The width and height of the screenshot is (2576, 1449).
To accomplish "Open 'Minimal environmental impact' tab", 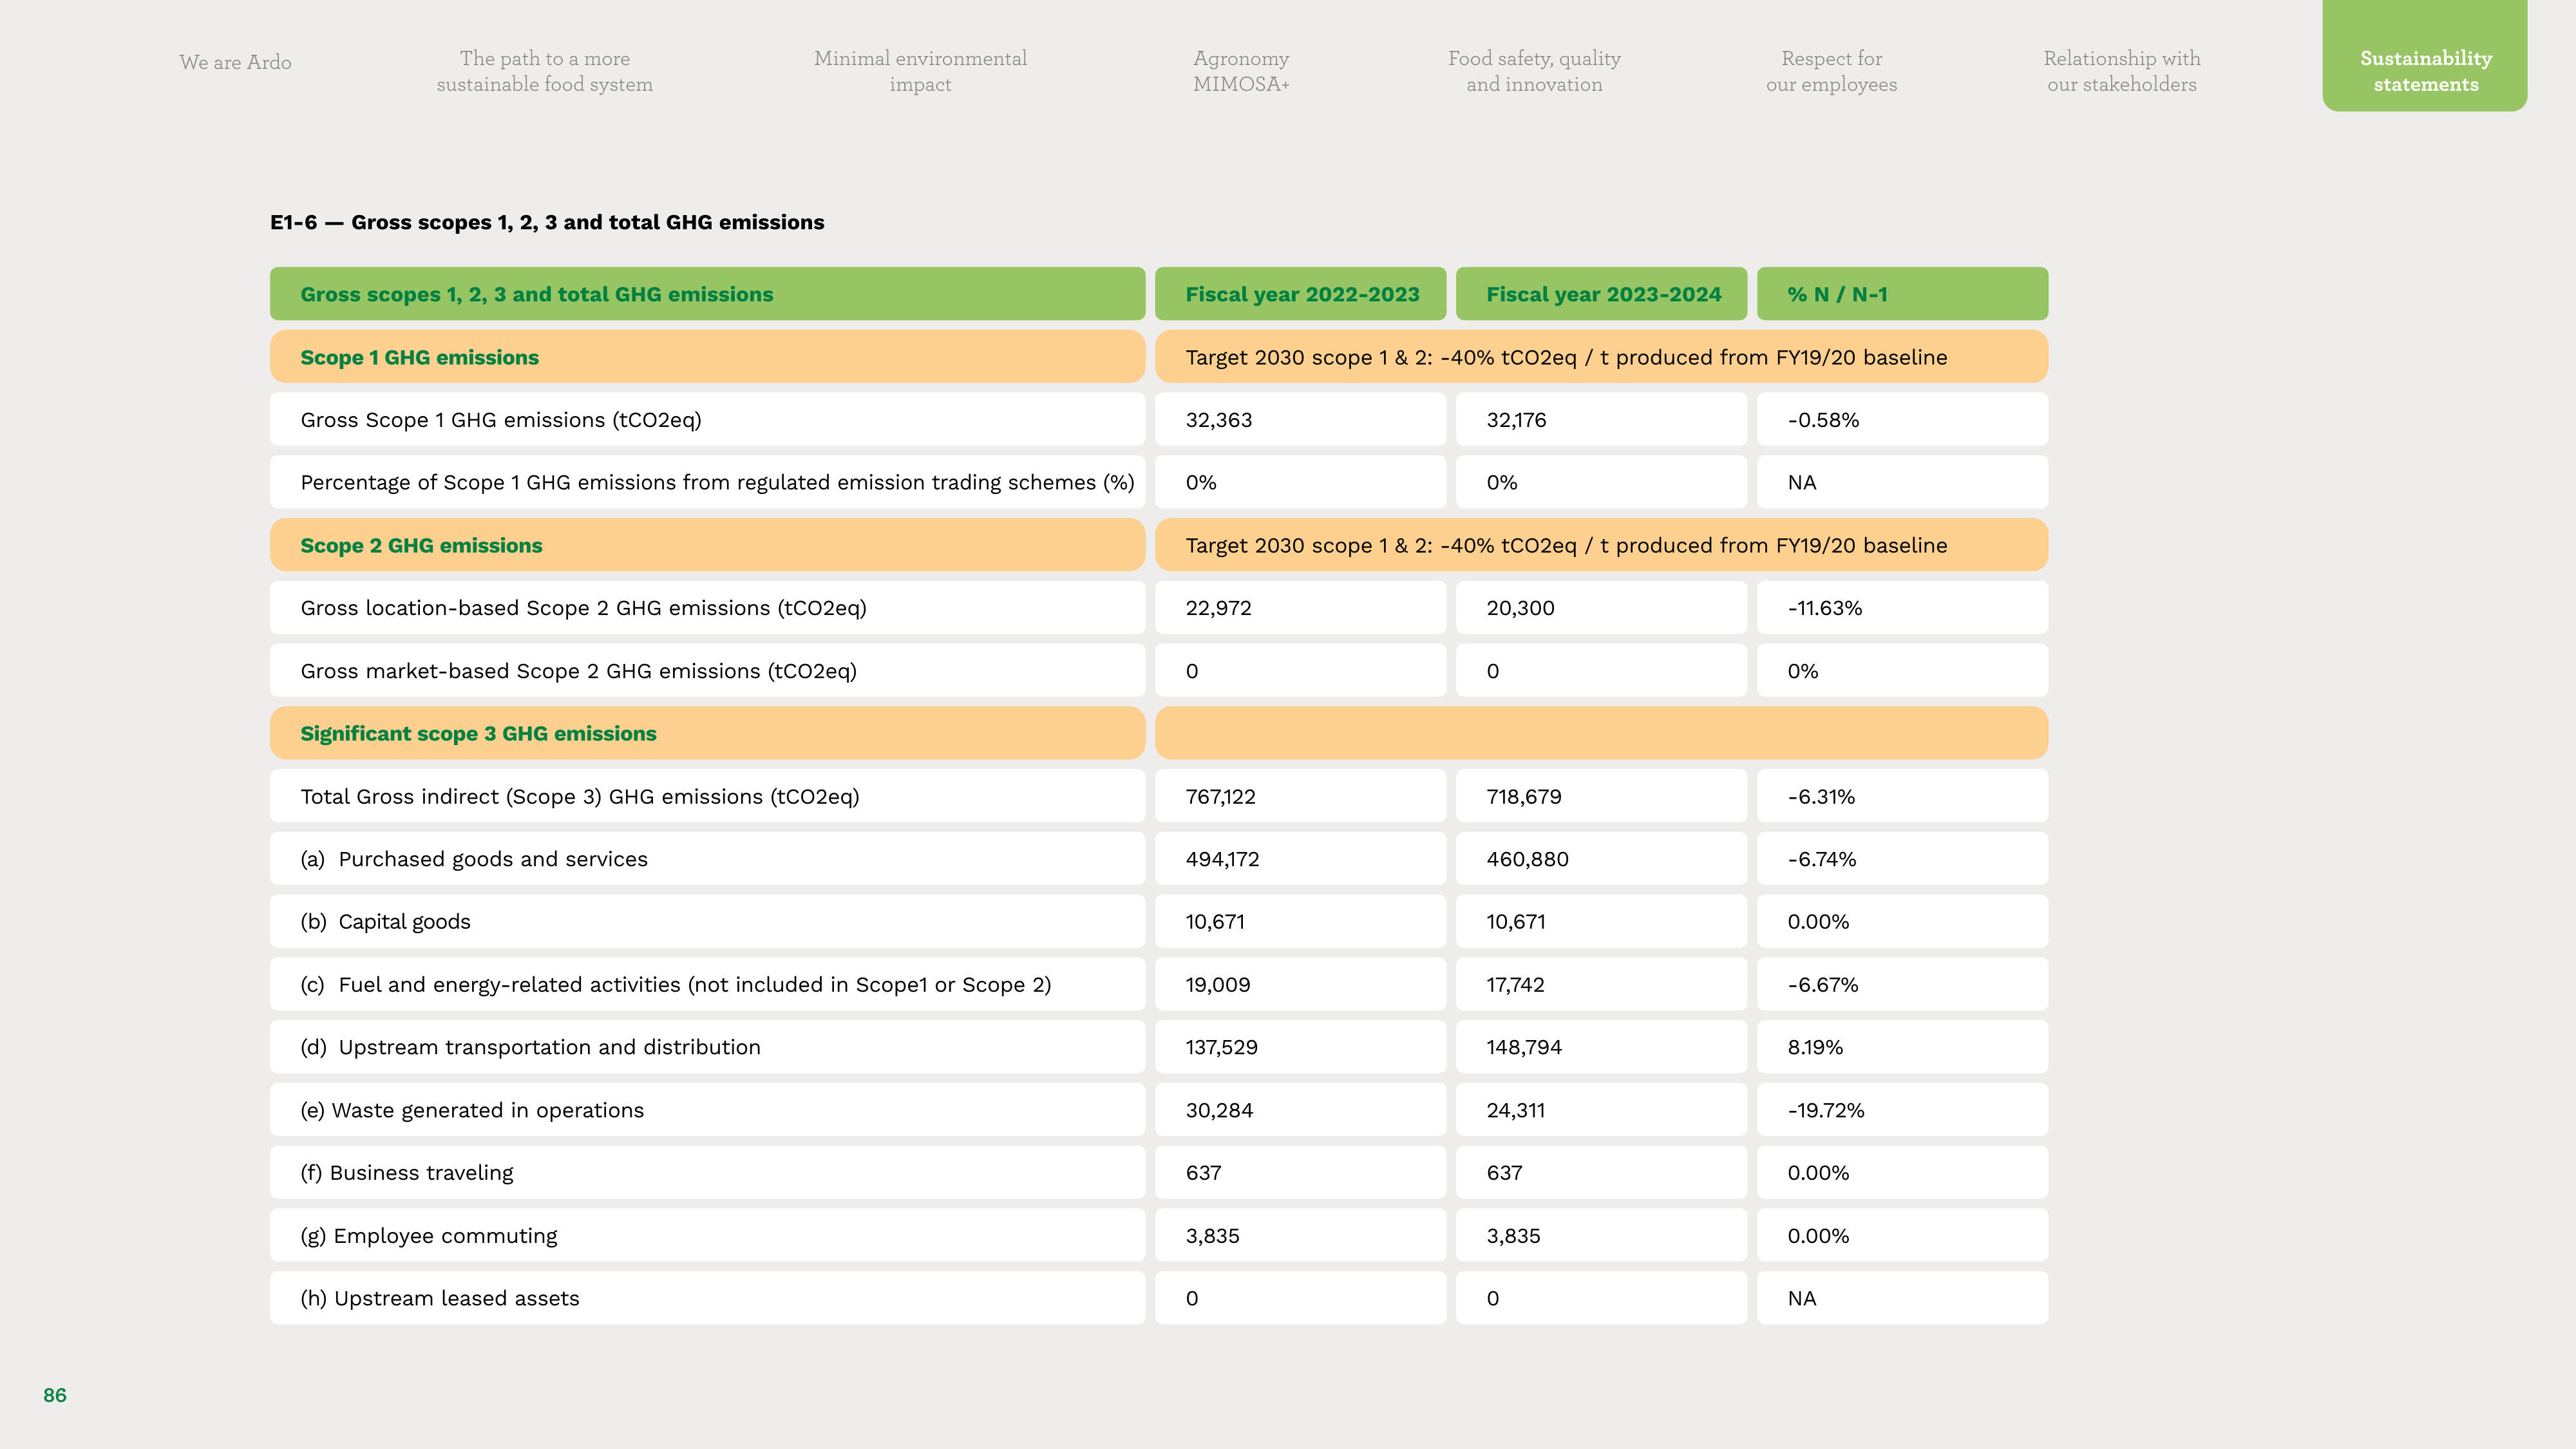I will (920, 71).
